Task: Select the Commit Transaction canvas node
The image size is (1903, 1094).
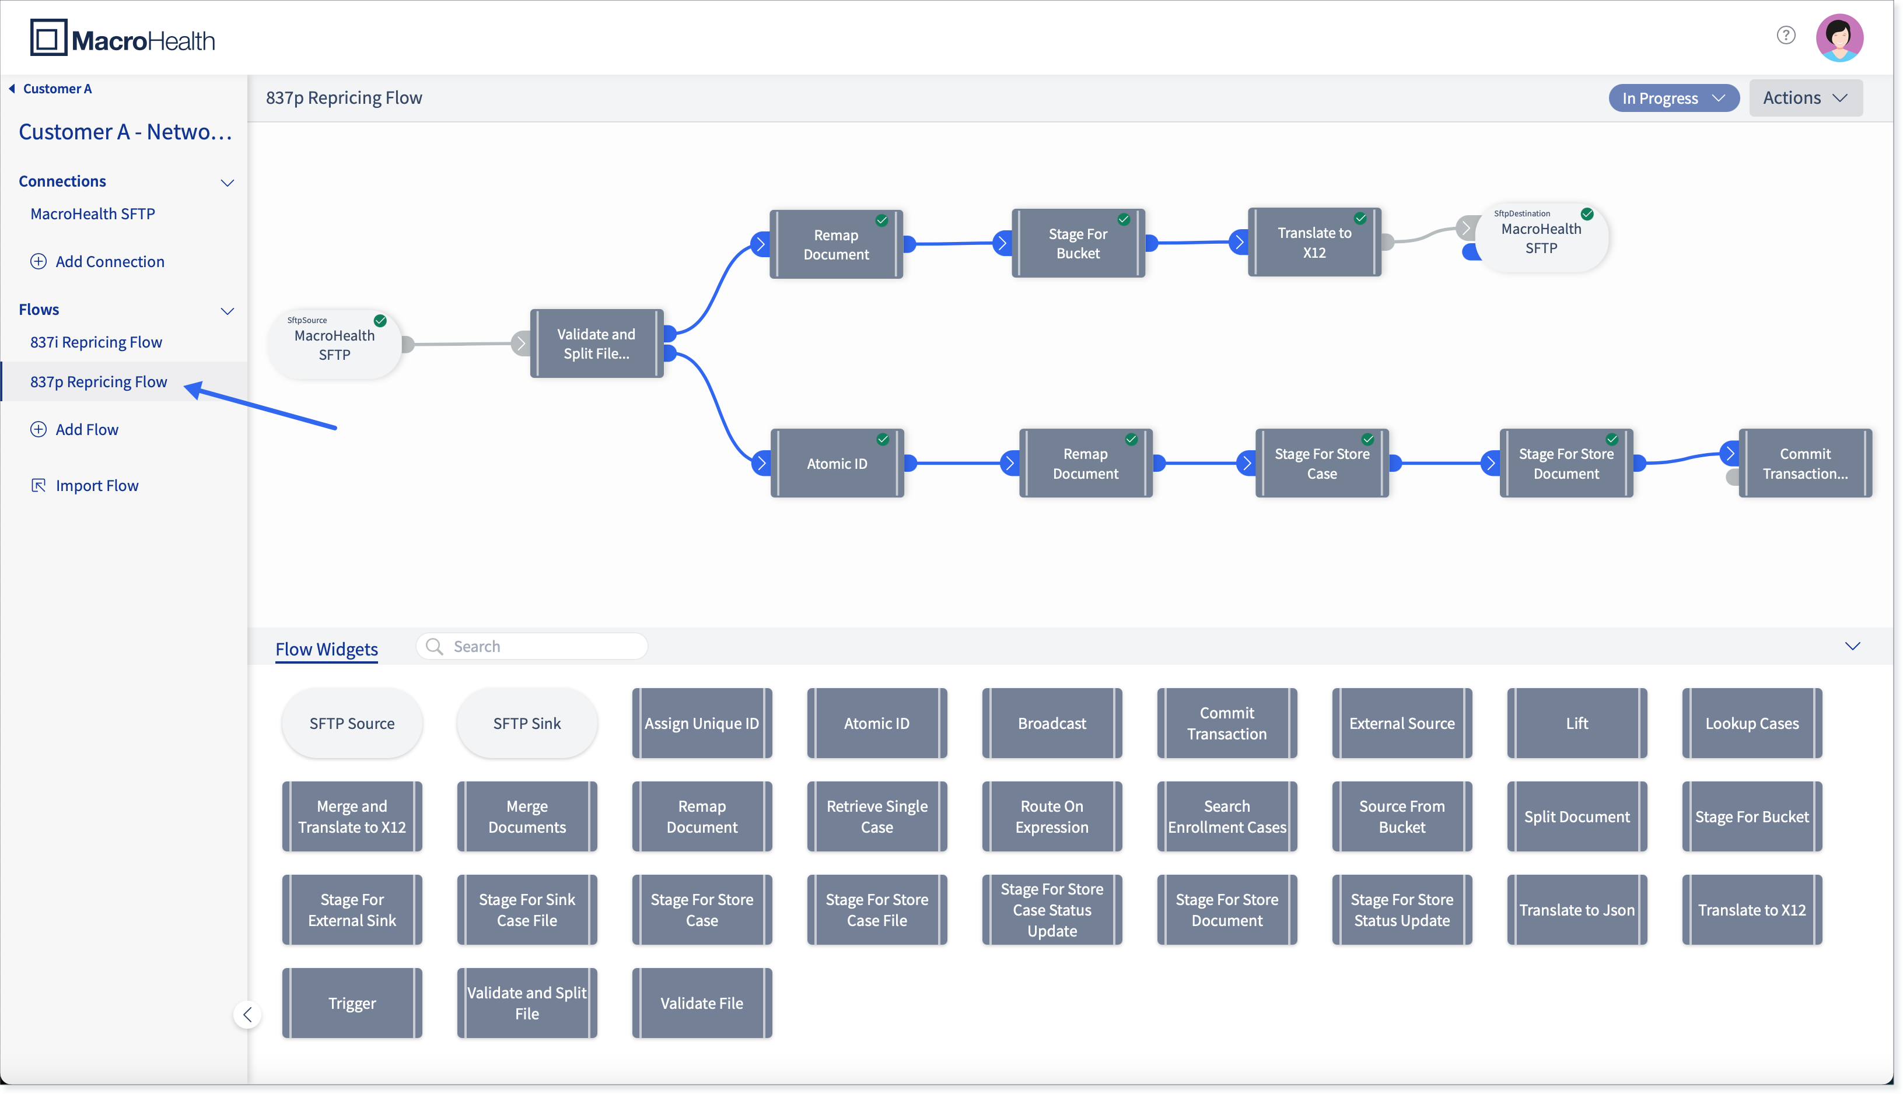Action: (x=1804, y=464)
